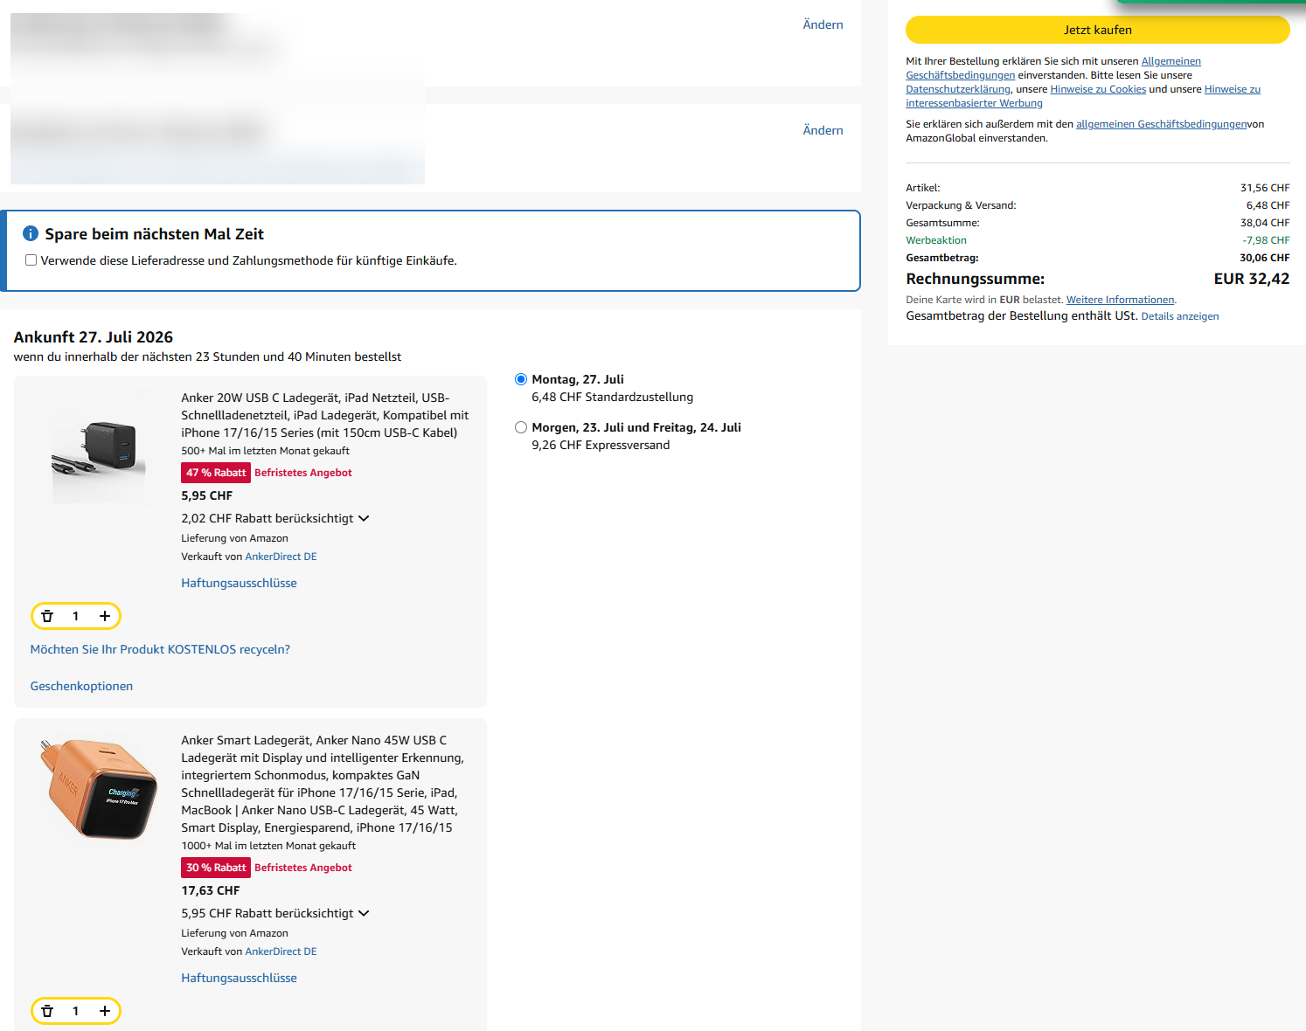Click the -7,98 CHF Werbeaktion amount
1306x1031 pixels.
pos(1266,240)
